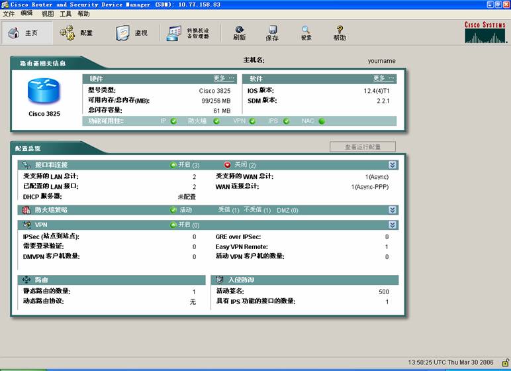
Task: Expand the 防火墙策略 section chevron
Action: (393, 210)
